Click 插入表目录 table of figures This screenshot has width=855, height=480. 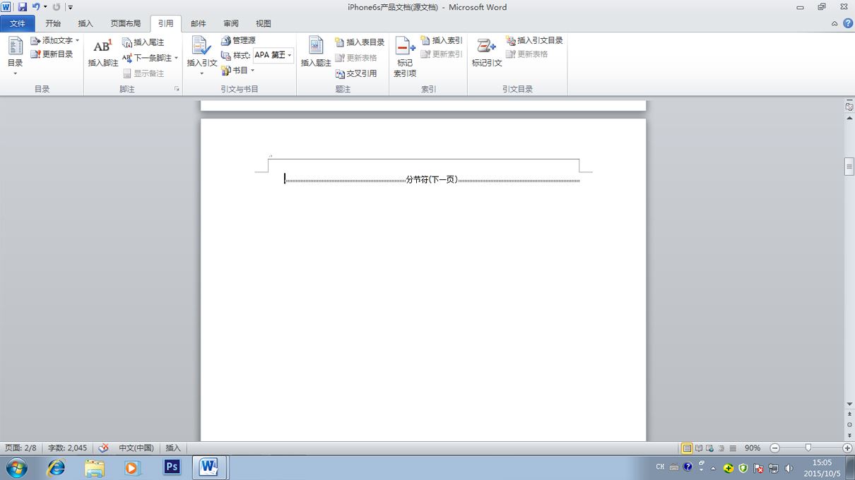pos(360,42)
